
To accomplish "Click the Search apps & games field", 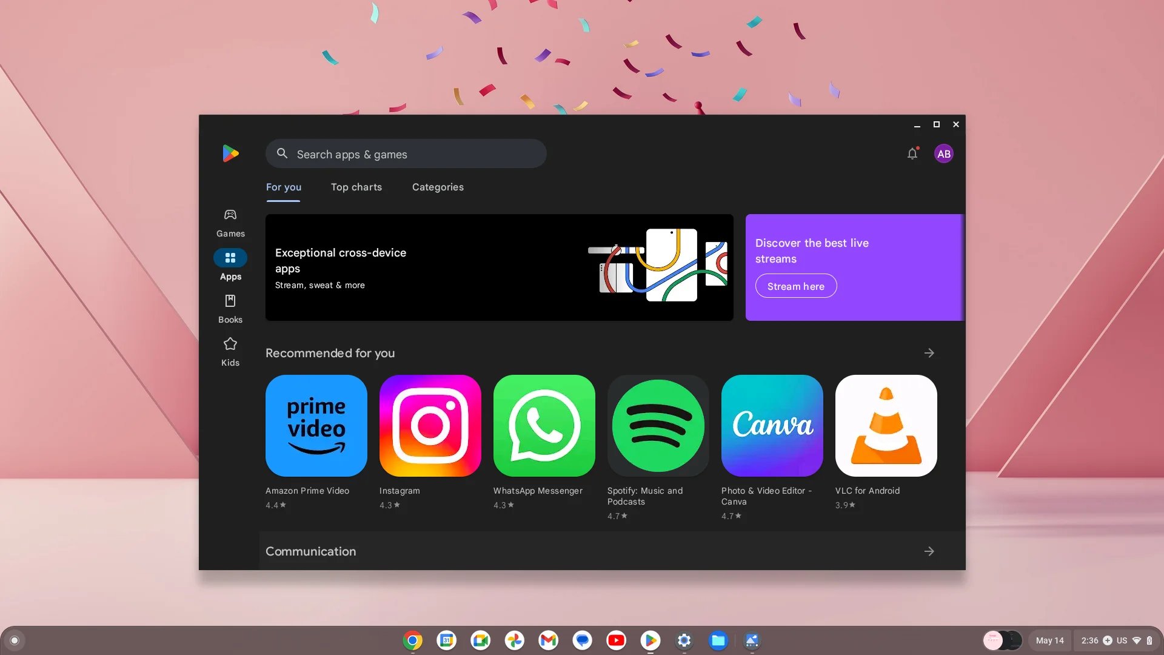I will coord(406,153).
